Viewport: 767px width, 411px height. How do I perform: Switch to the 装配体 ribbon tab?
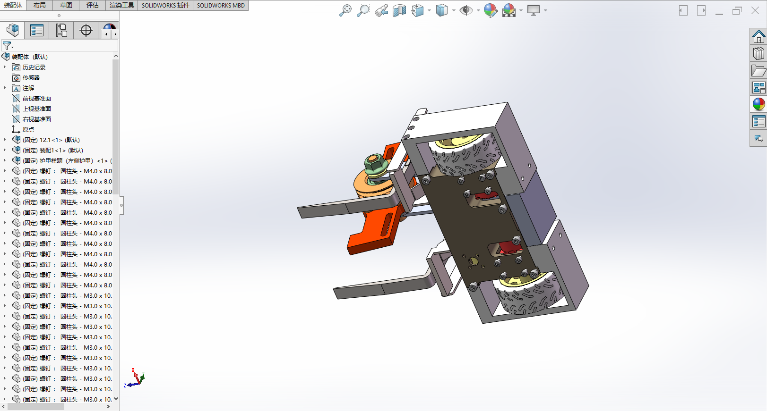coord(13,5)
